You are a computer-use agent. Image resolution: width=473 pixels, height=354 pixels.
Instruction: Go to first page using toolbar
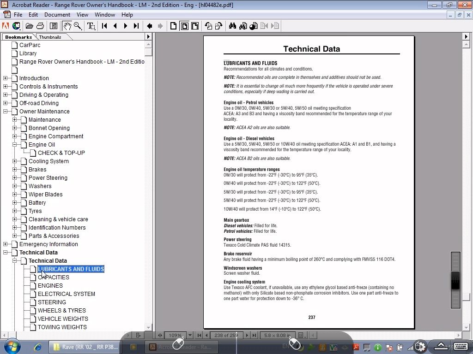point(104,26)
